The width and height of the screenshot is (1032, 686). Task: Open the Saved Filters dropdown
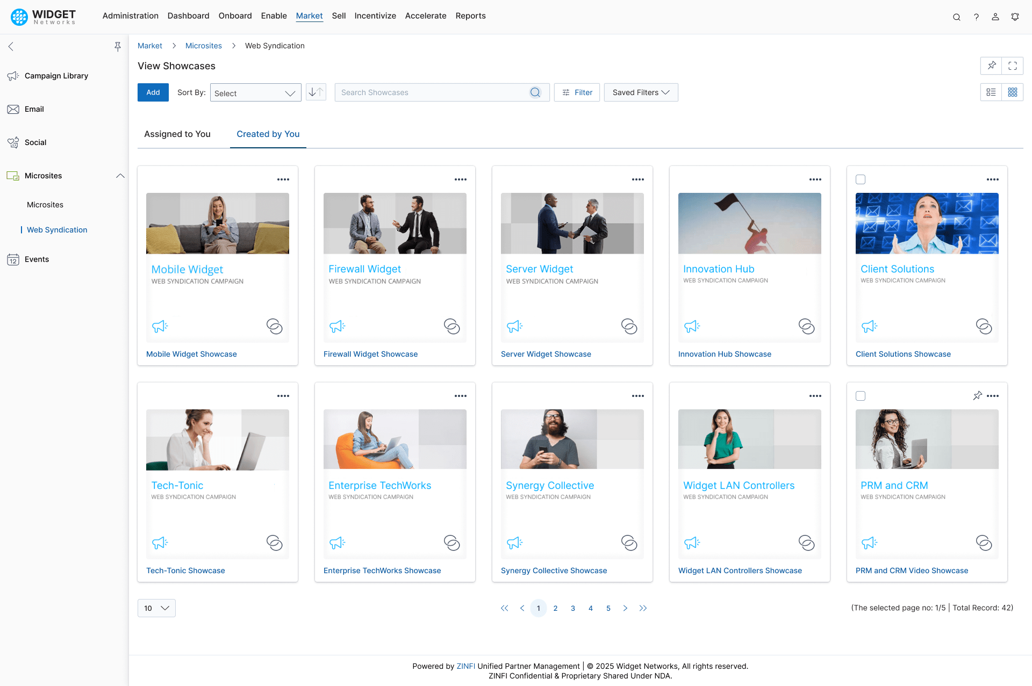pyautogui.click(x=641, y=92)
